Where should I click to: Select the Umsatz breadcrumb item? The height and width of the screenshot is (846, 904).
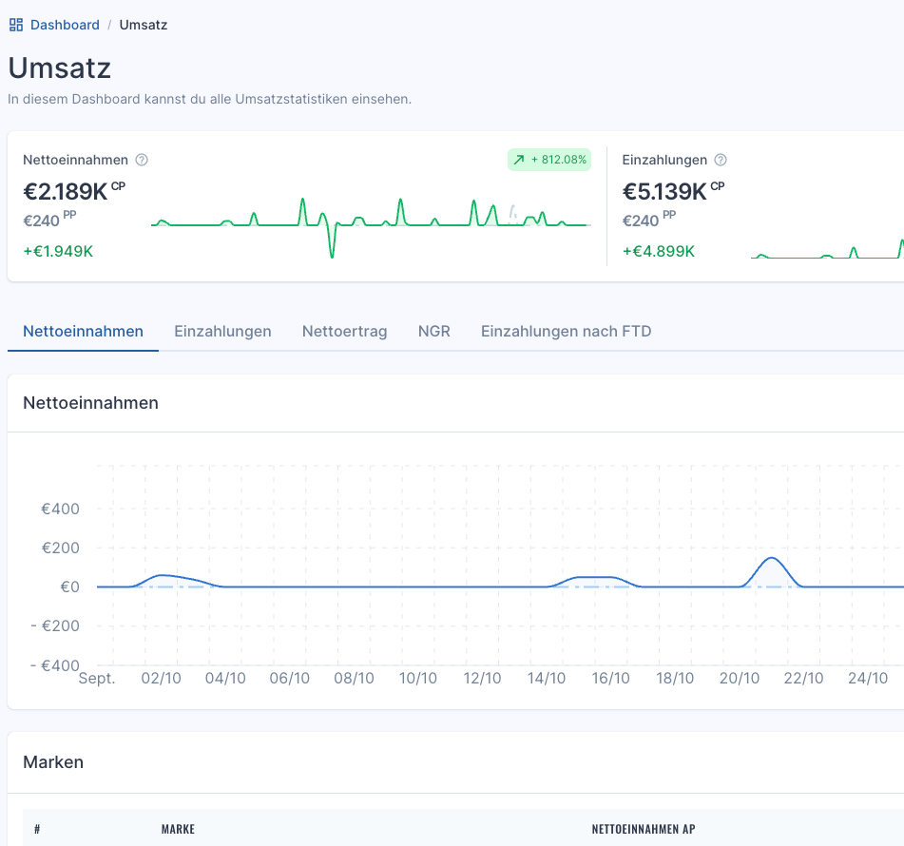coord(143,25)
